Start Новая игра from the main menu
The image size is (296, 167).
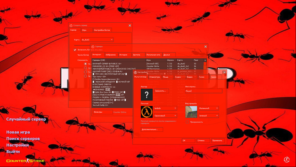pyautogui.click(x=18, y=132)
